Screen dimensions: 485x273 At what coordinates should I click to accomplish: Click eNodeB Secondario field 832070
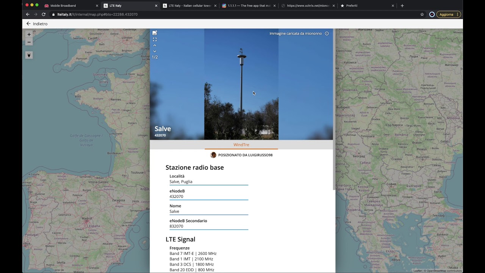click(x=209, y=226)
